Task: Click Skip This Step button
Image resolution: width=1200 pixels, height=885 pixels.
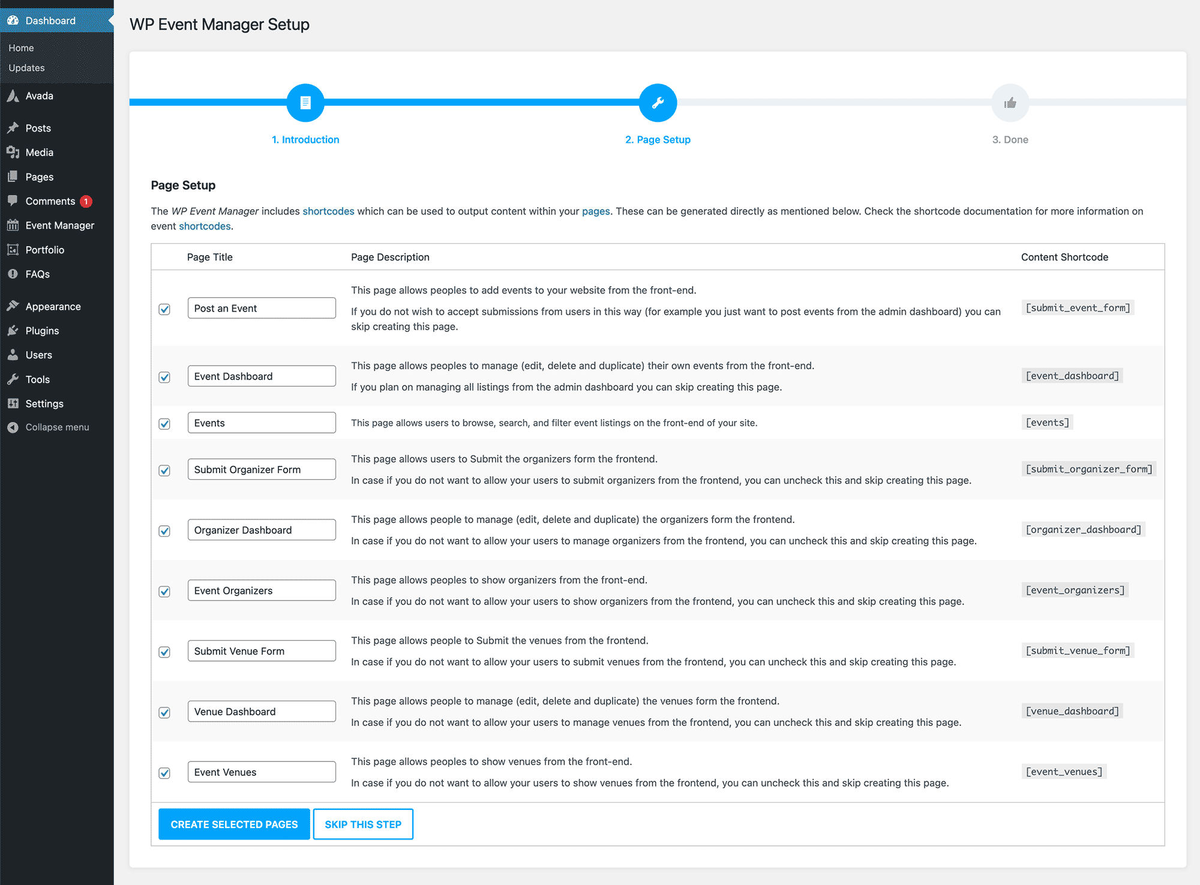Action: (x=363, y=824)
